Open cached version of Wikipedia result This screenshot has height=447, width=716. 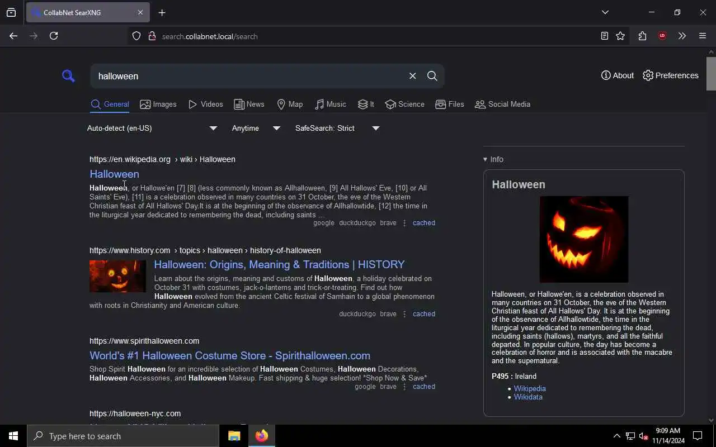tap(424, 223)
